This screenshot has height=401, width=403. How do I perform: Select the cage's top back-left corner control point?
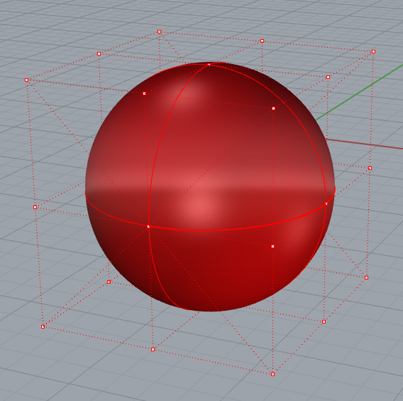pyautogui.click(x=160, y=32)
